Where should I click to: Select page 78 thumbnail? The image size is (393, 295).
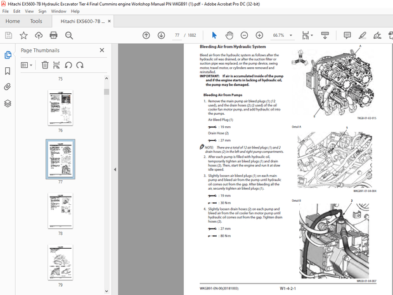coord(60,211)
